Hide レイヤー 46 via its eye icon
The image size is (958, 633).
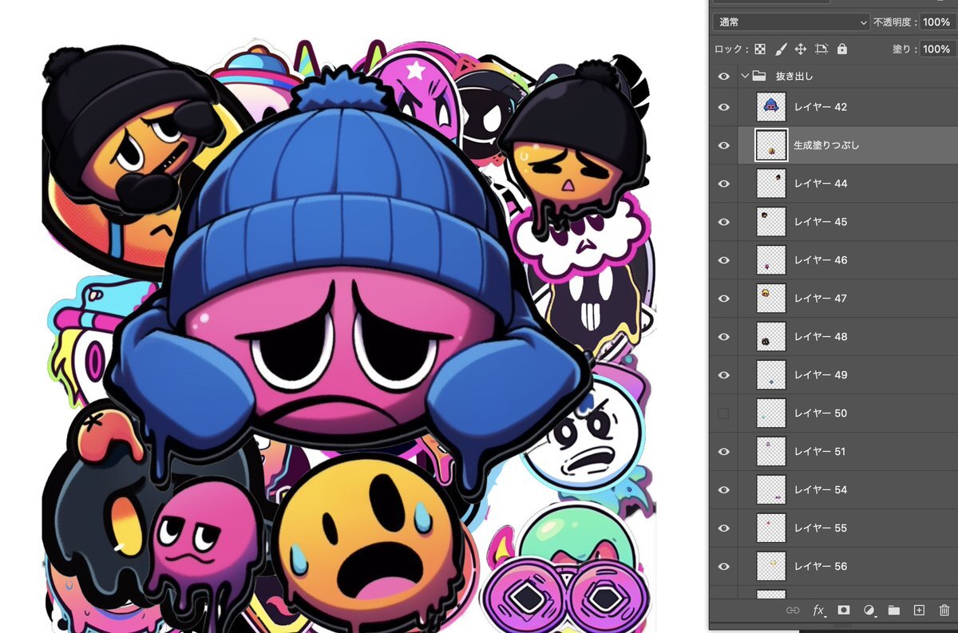pyautogui.click(x=724, y=260)
